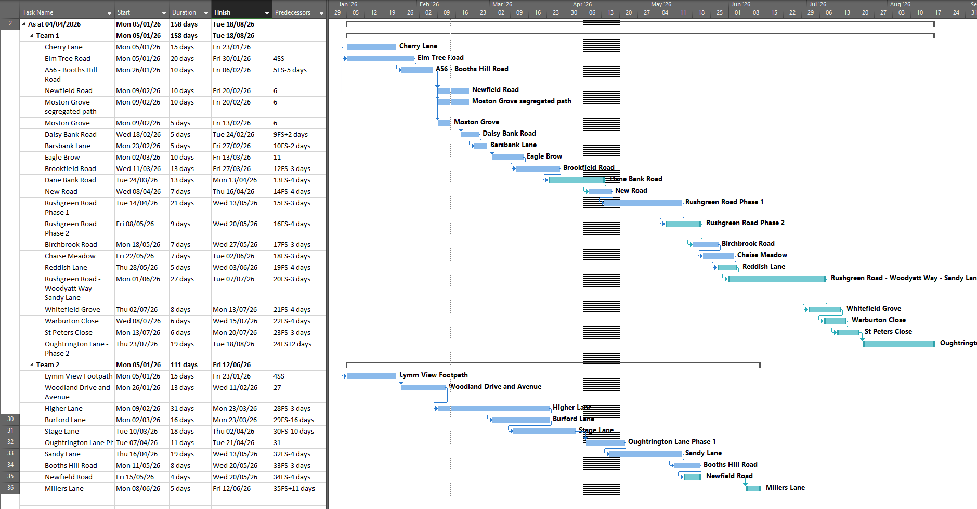Image resolution: width=977 pixels, height=509 pixels.
Task: Select the Millers Lane Gantt bar
Action: pyautogui.click(x=753, y=488)
